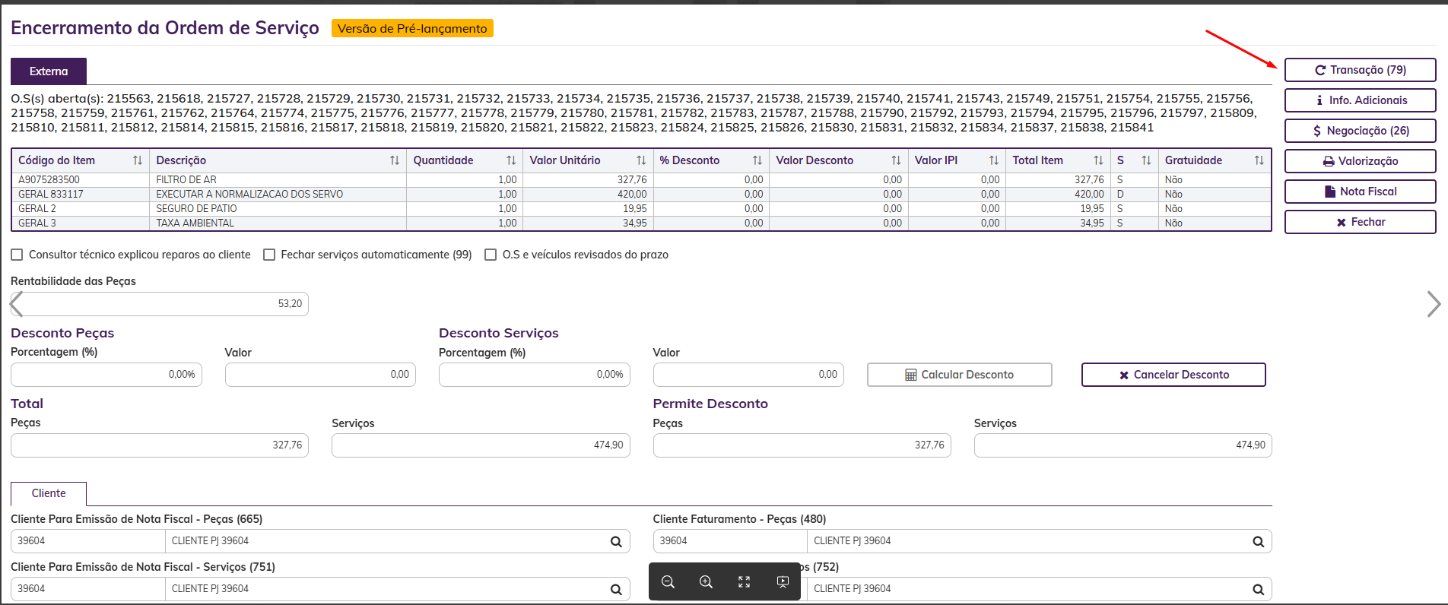Close the screen with Fechar

point(1361,222)
